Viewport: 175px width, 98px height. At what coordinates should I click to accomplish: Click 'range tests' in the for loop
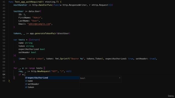36,68
